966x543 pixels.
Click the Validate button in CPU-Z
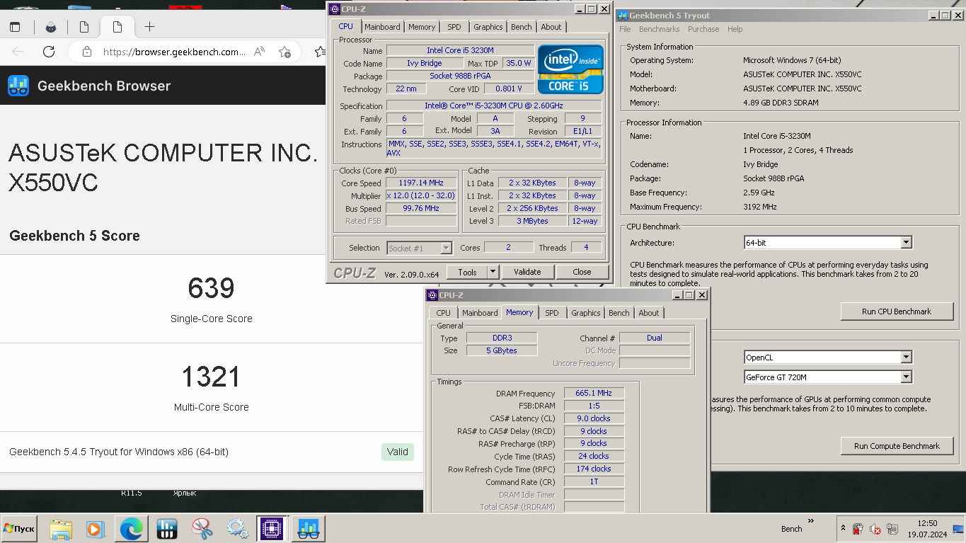527,272
